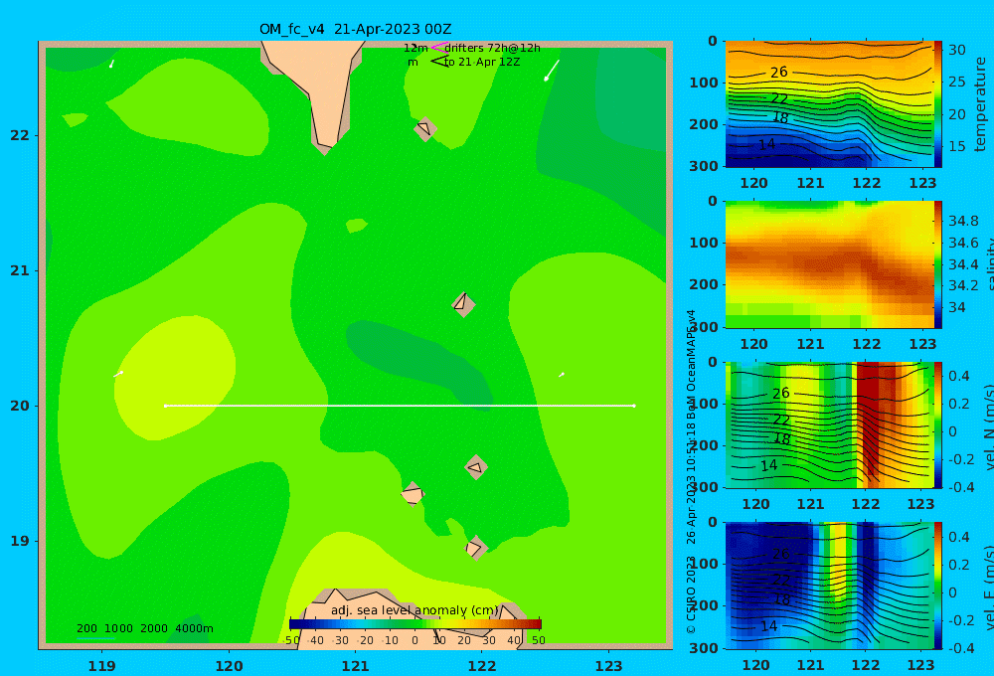This screenshot has height=676, width=994.
Task: Click the '14' contour label in temperature panel
Action: 767,144
